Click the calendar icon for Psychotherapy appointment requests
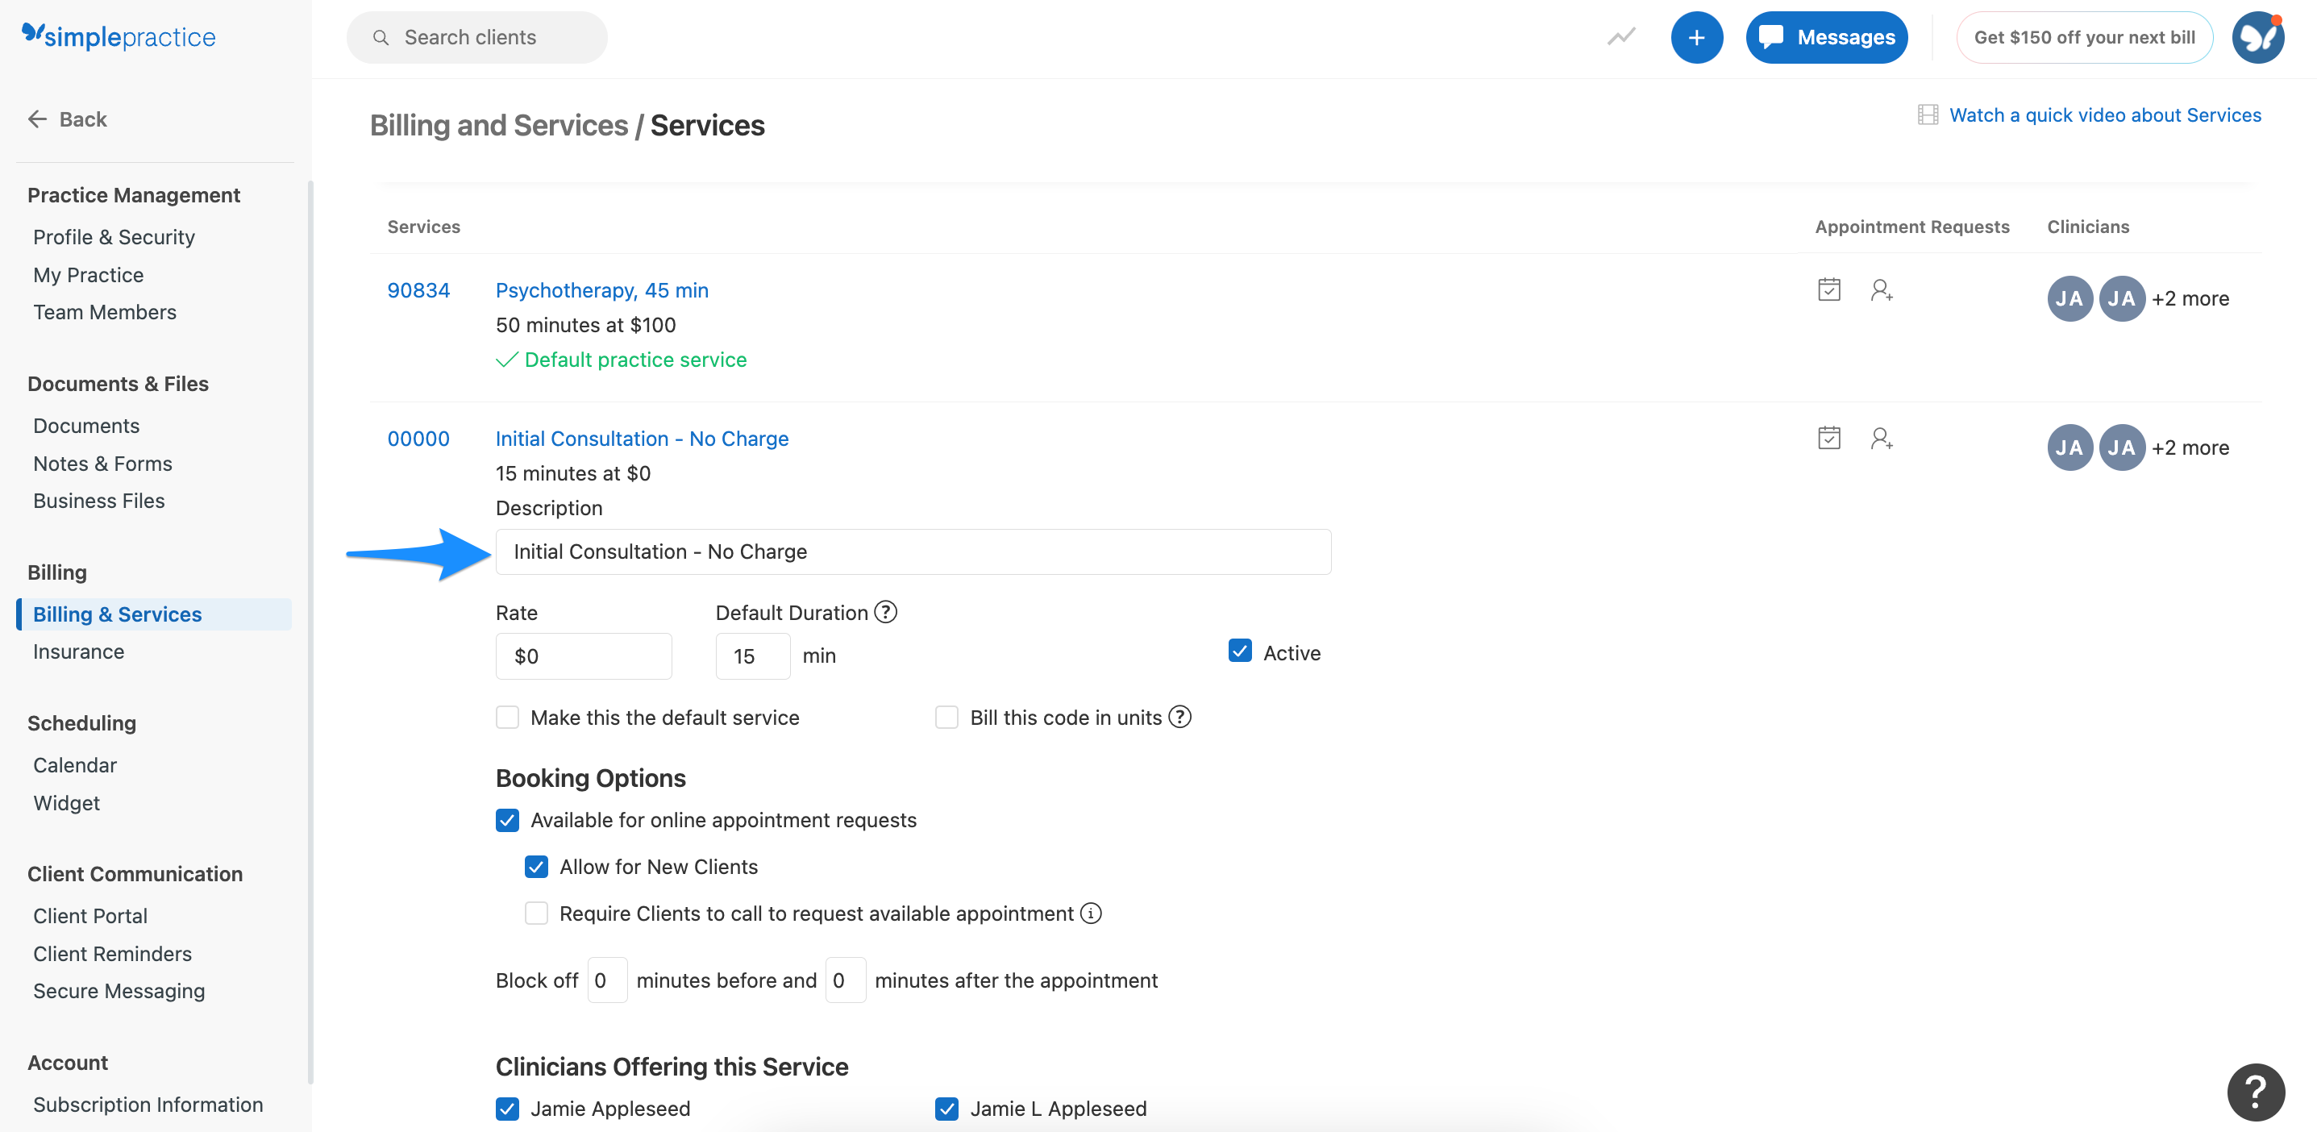The height and width of the screenshot is (1132, 2317). click(x=1829, y=289)
